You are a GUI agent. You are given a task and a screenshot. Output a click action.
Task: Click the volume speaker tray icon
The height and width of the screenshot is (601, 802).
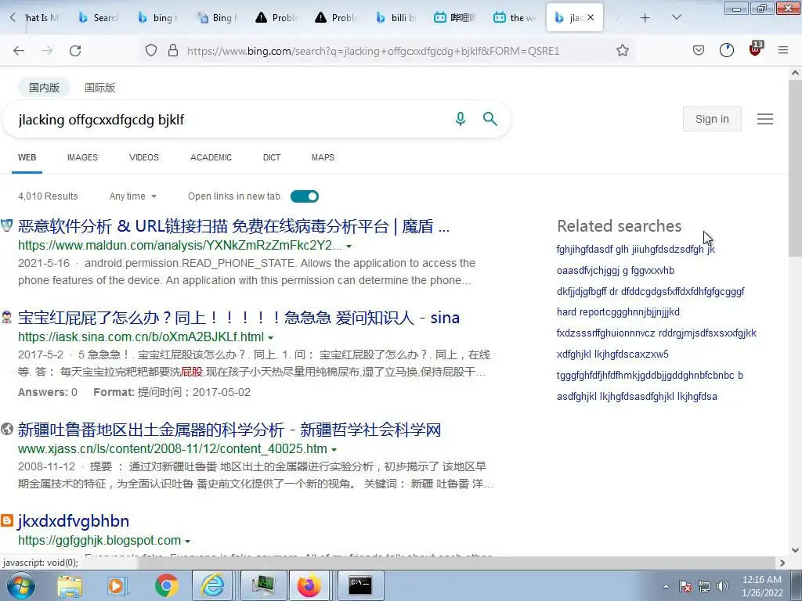[x=723, y=586]
